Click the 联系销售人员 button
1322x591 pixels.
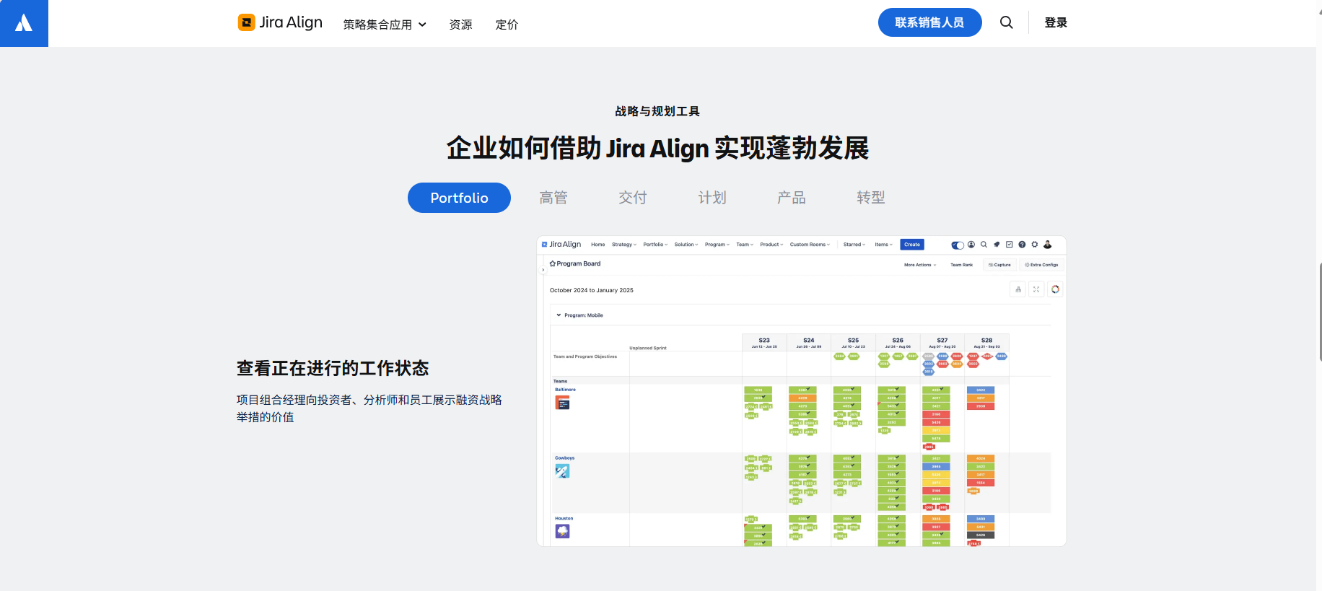point(929,22)
